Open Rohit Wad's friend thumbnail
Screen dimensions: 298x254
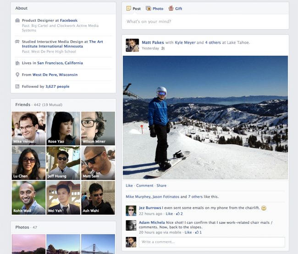[x=29, y=198]
